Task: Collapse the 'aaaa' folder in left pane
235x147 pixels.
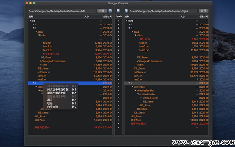Action: tap(36, 32)
